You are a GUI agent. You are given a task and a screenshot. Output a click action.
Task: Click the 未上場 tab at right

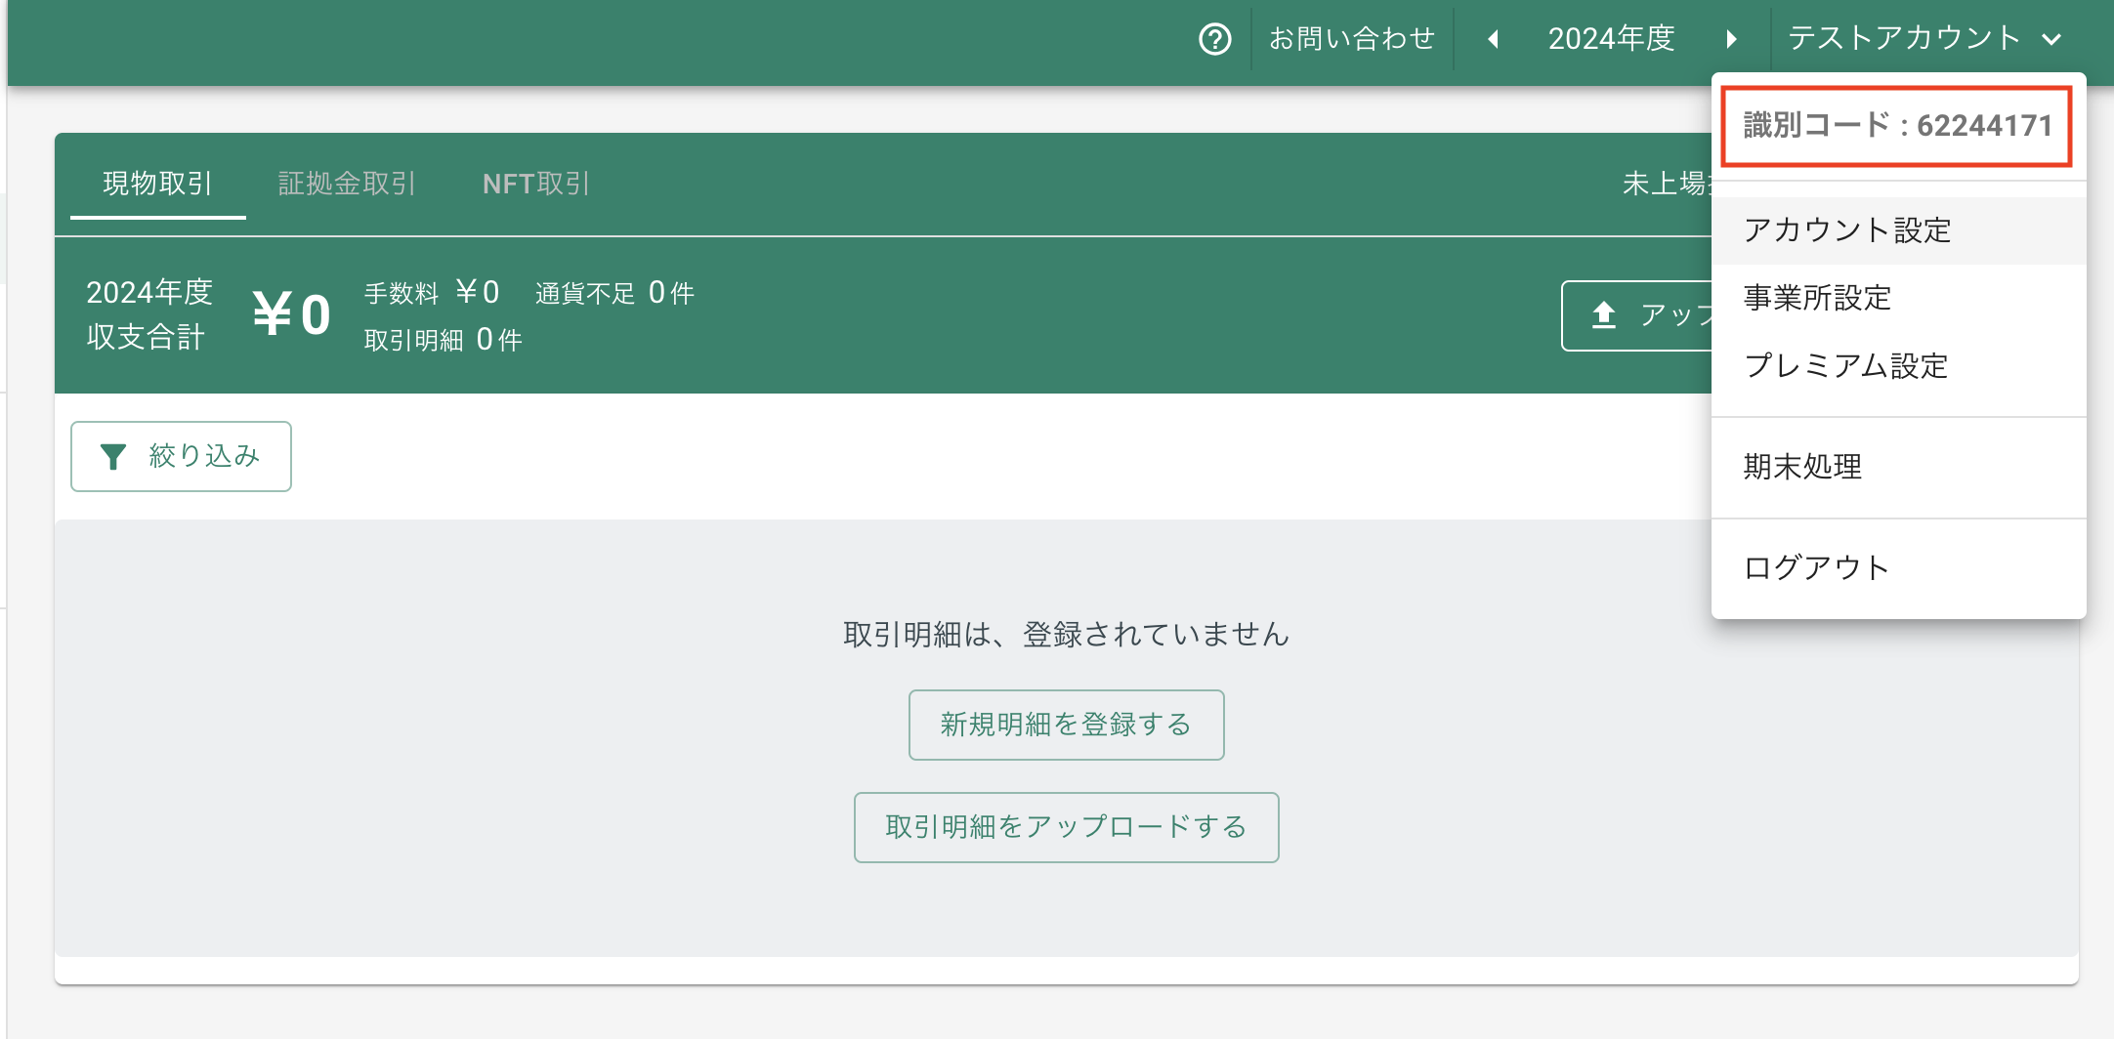coord(1667,184)
